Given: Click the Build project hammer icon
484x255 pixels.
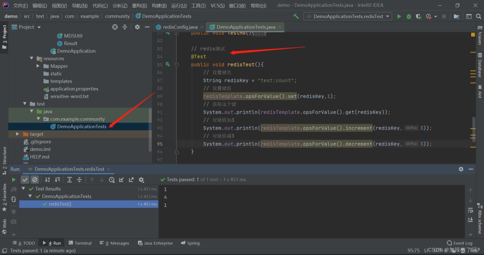Looking at the screenshot, I should point(296,17).
